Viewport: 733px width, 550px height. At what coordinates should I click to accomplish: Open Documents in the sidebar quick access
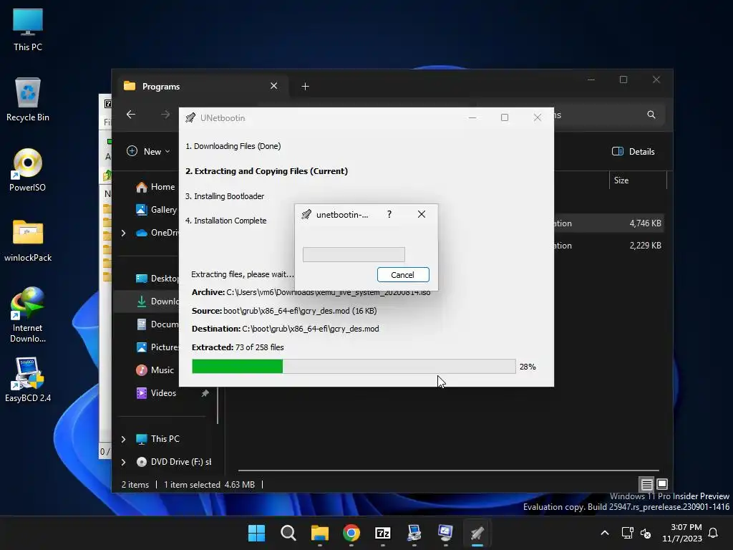156,324
